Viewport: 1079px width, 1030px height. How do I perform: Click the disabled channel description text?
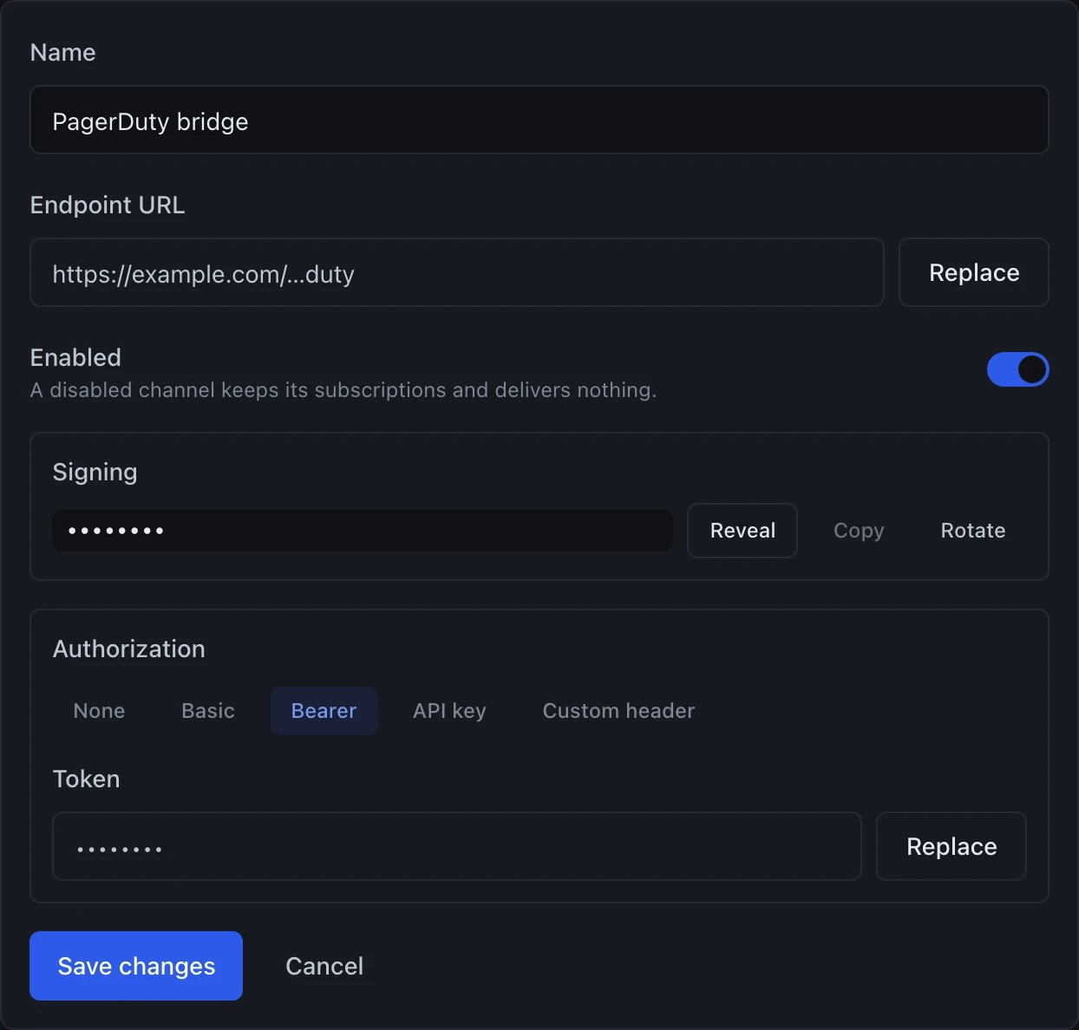(x=343, y=390)
